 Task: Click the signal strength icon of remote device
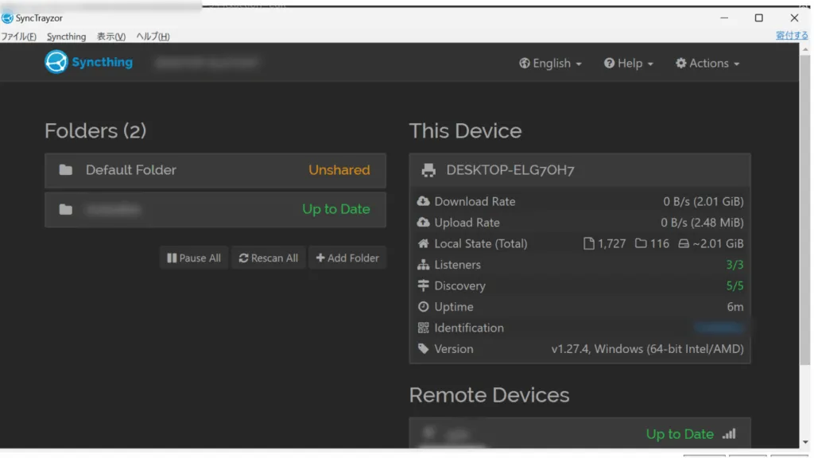coord(730,433)
